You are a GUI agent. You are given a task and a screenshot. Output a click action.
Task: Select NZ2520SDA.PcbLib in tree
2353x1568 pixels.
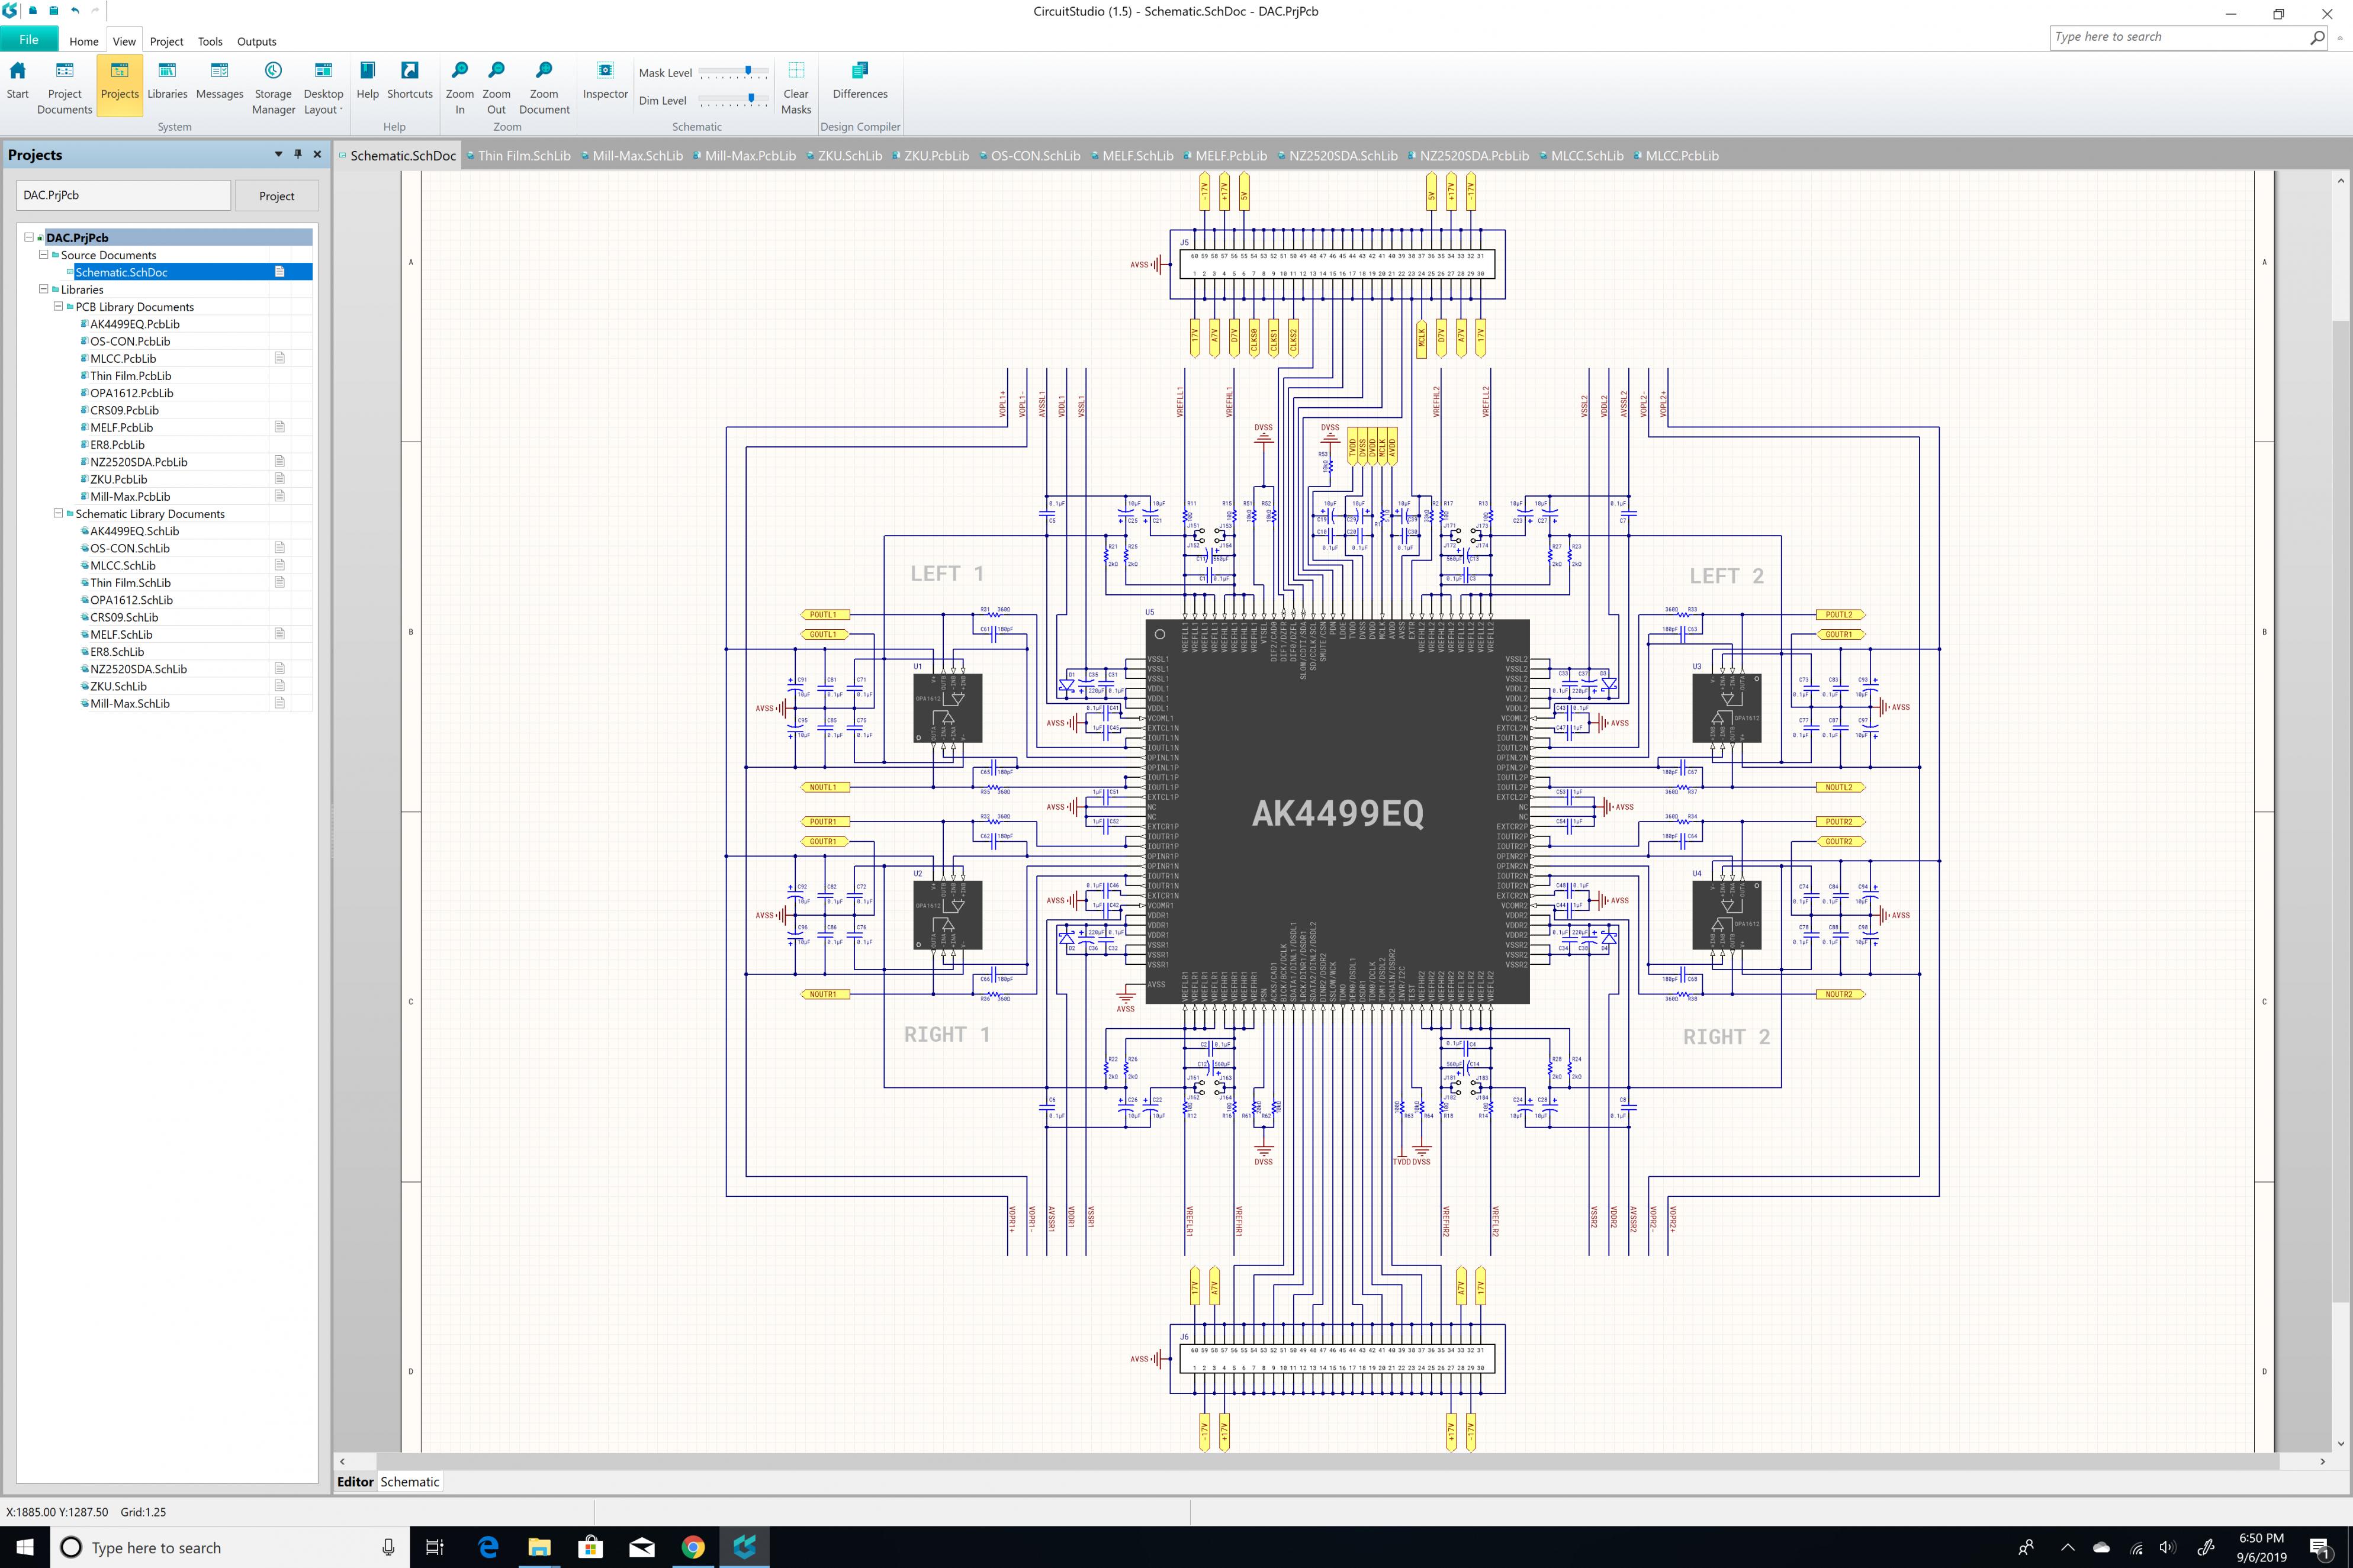(x=139, y=462)
